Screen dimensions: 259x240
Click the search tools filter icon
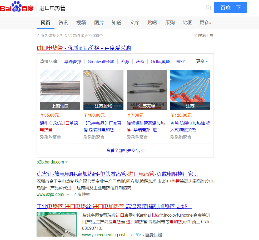click(195, 36)
